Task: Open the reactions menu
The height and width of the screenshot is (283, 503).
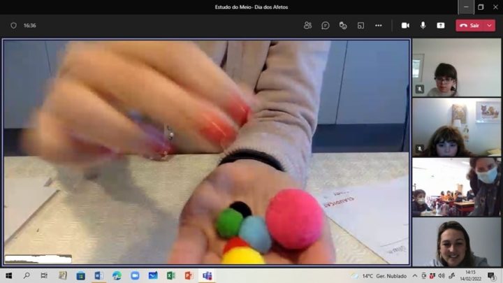Action: (x=343, y=25)
